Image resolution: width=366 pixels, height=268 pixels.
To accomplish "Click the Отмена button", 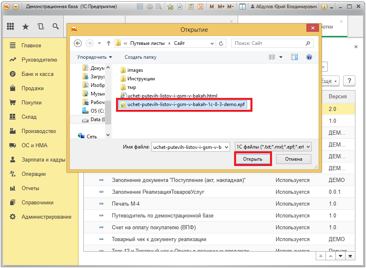I will click(293, 159).
